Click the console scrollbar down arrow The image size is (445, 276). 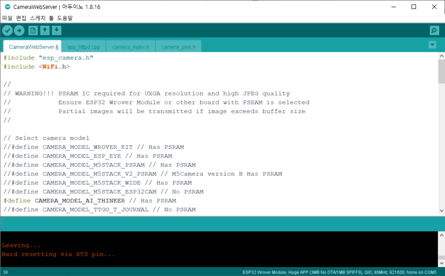coord(441,263)
